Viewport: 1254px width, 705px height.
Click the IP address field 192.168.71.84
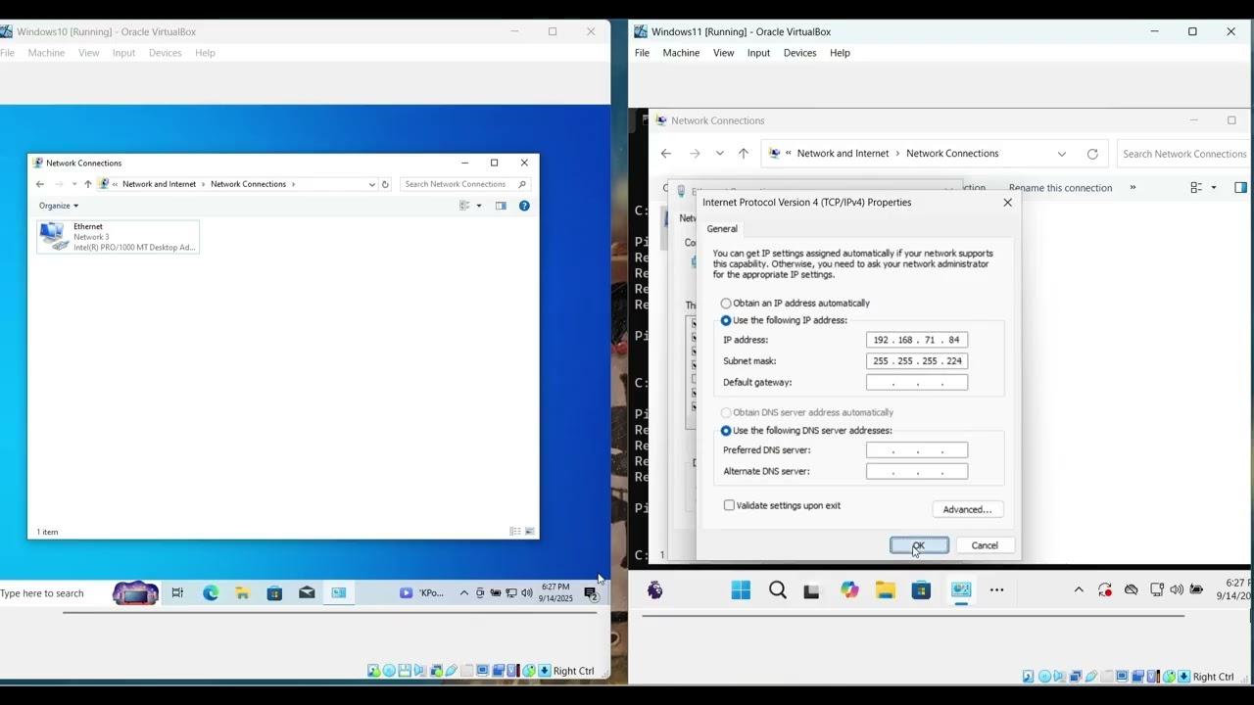pos(917,340)
